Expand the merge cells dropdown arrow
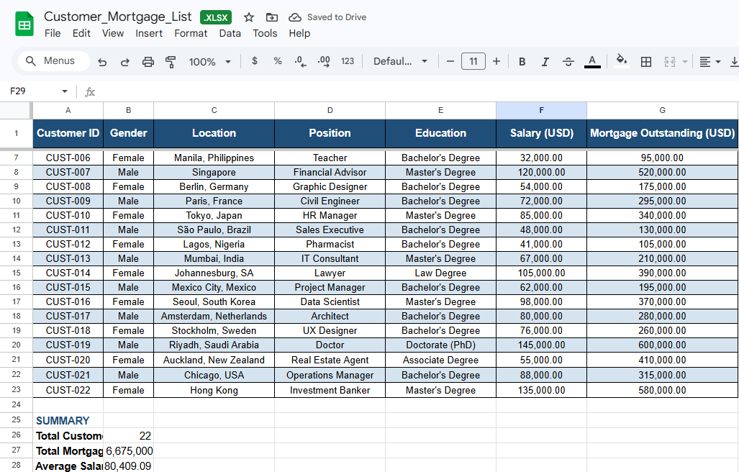 click(x=685, y=62)
